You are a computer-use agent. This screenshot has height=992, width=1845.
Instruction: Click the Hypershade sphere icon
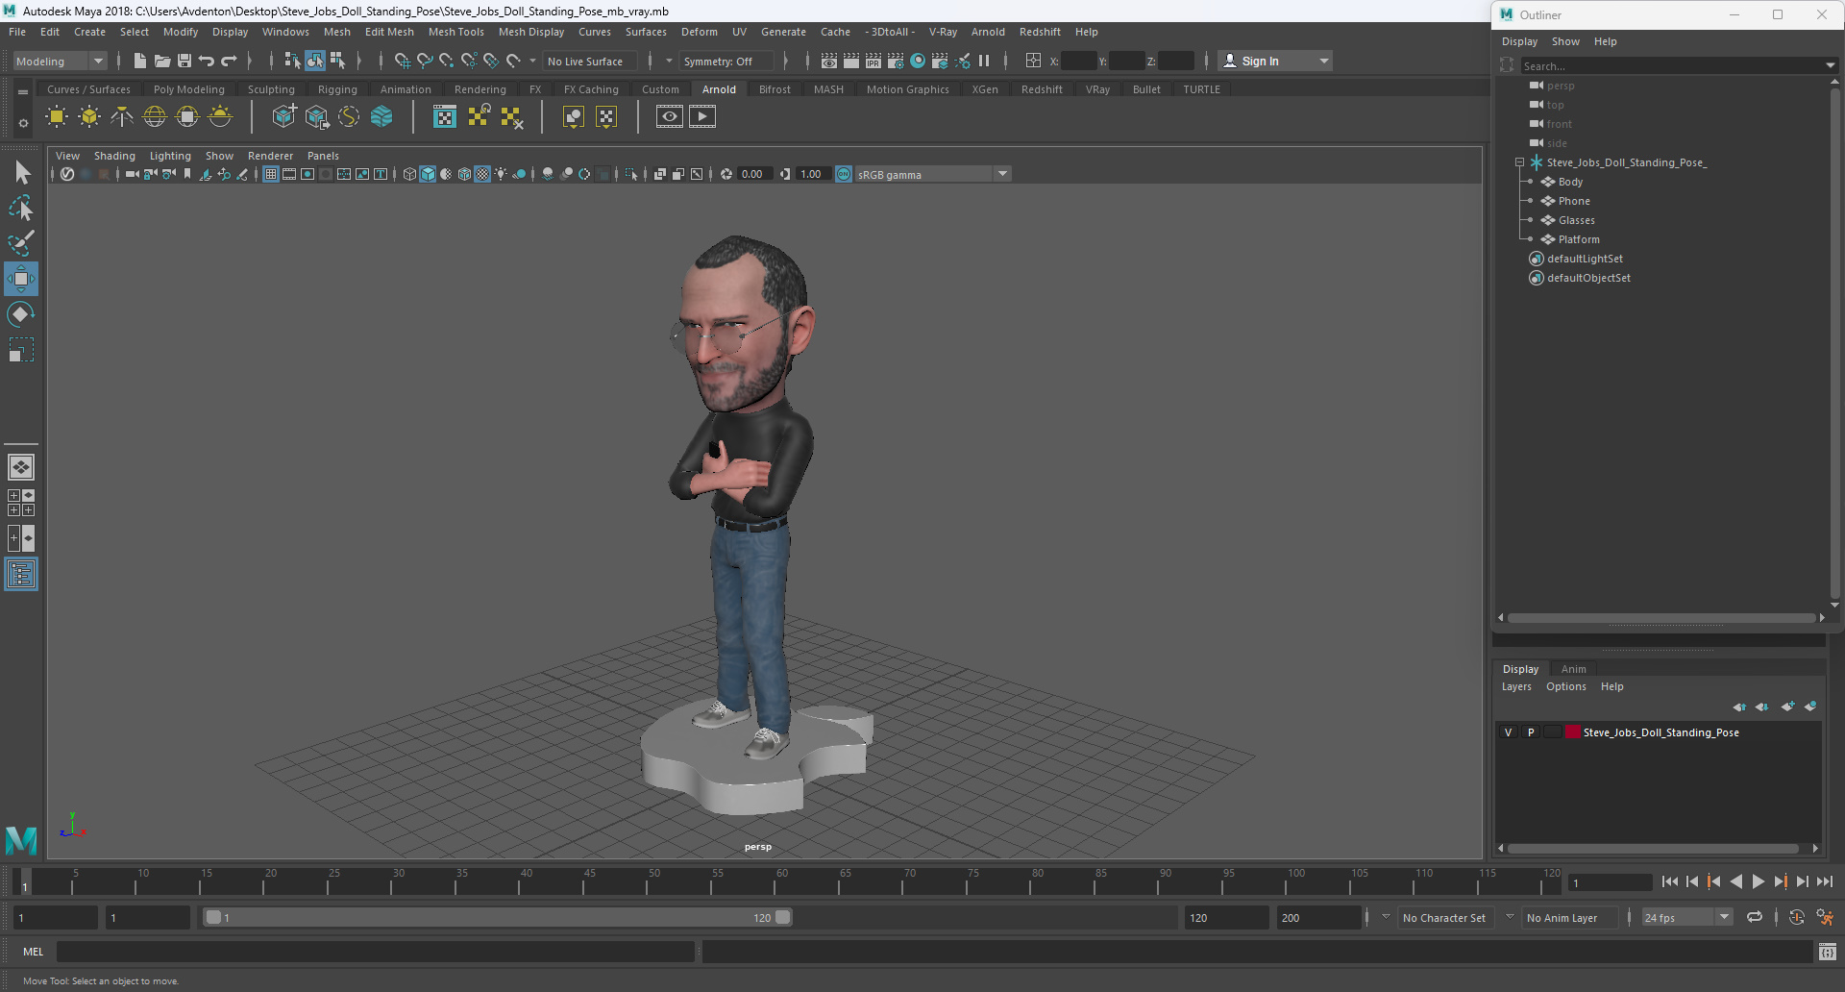click(918, 61)
